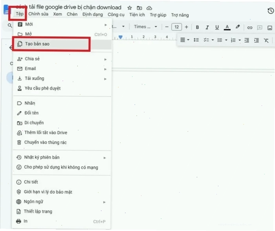Expand the Ngôn ngữ submenu
Image resolution: width=275 pixels, height=231 pixels.
[x=62, y=202]
